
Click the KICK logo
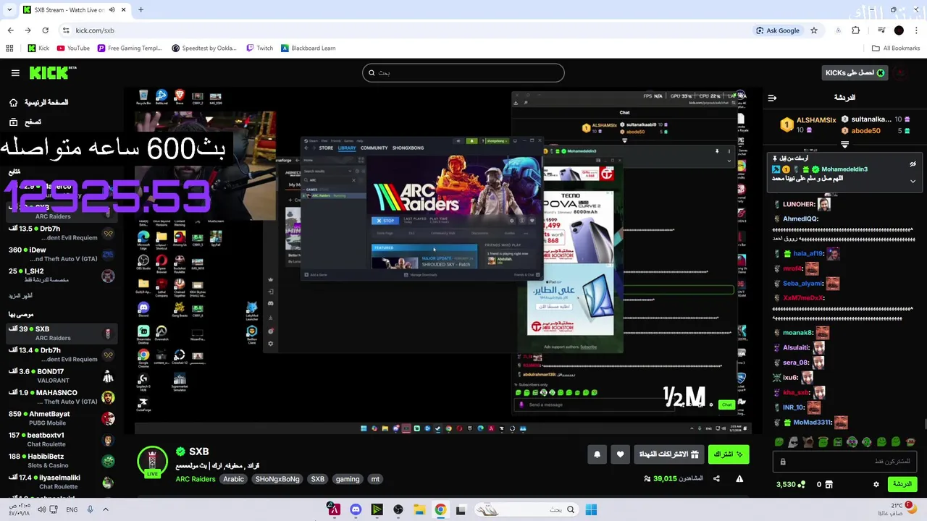tap(52, 73)
